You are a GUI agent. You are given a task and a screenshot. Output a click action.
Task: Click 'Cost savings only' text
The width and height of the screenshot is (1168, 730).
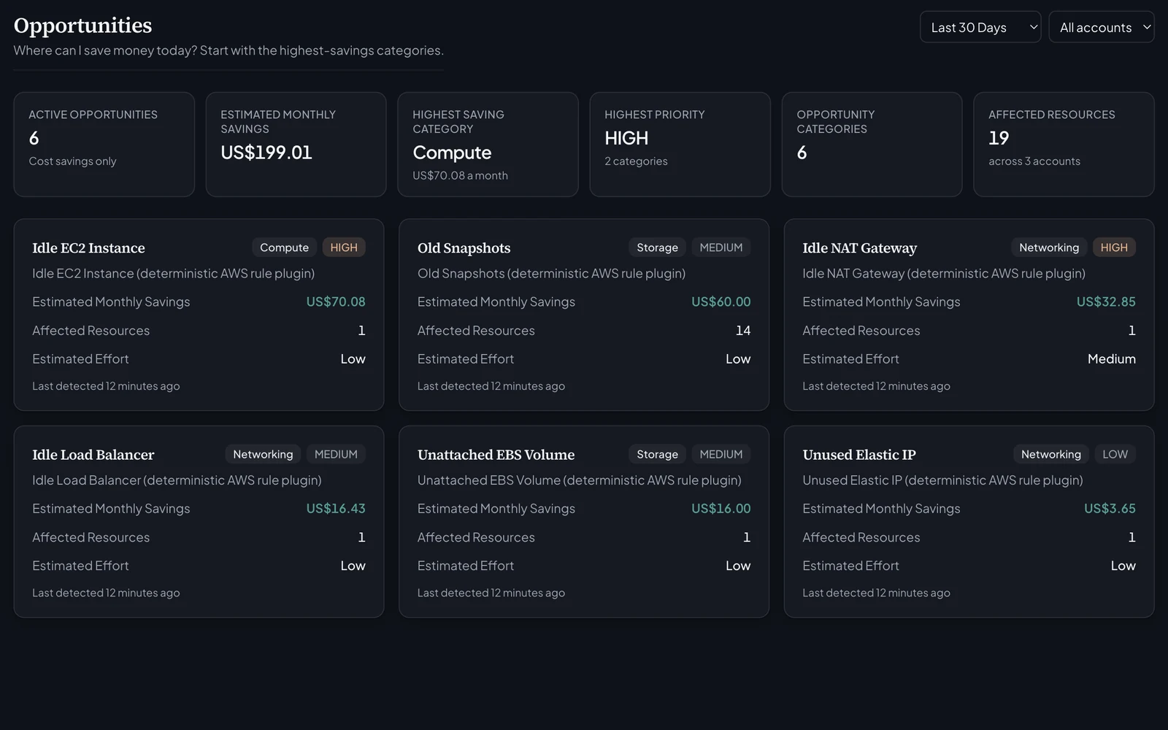click(72, 161)
